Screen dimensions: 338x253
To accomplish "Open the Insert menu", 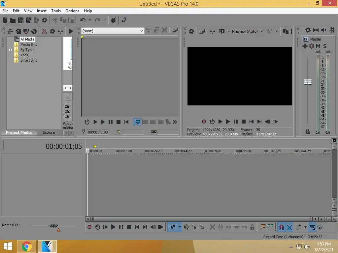I will pyautogui.click(x=42, y=11).
